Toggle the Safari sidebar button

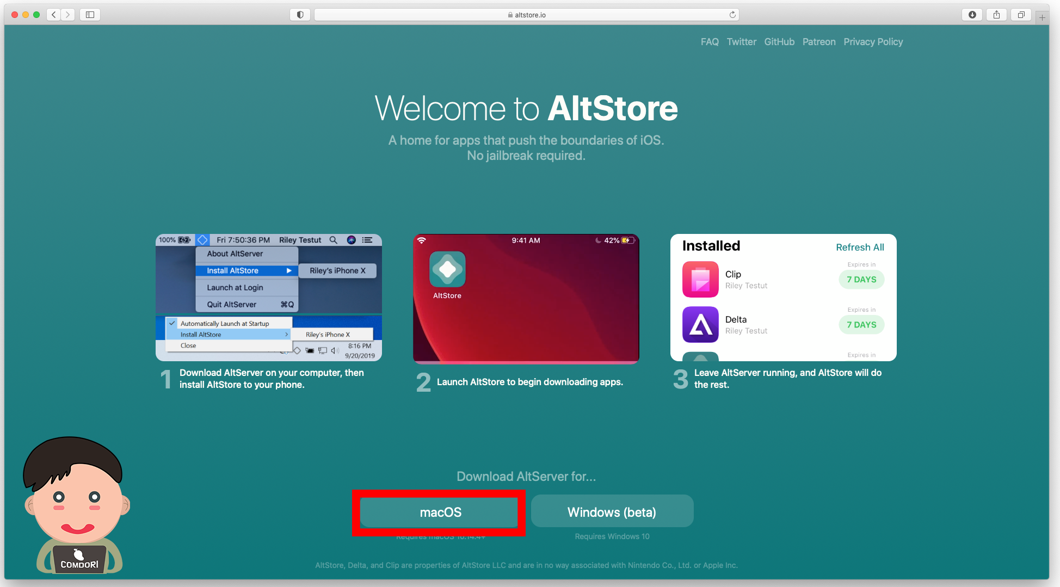point(90,15)
